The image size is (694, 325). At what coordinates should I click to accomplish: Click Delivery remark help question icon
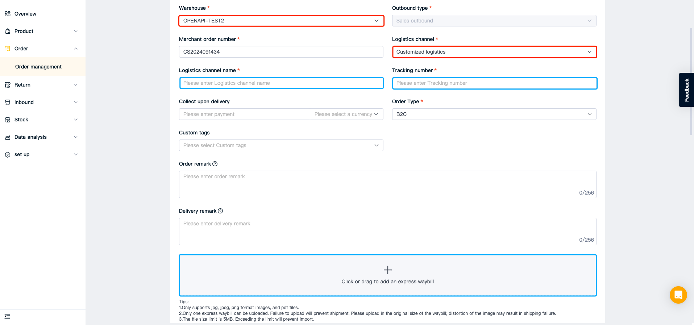pos(220,211)
